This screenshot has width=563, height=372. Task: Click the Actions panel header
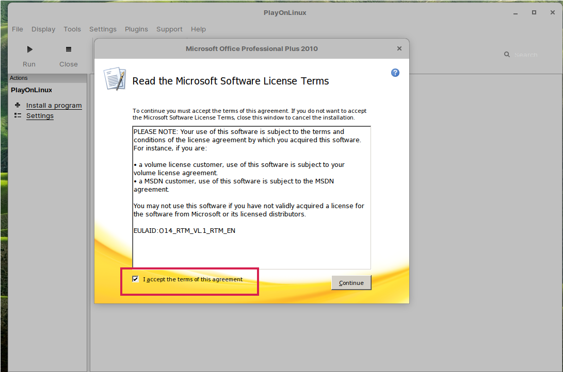[x=47, y=78]
